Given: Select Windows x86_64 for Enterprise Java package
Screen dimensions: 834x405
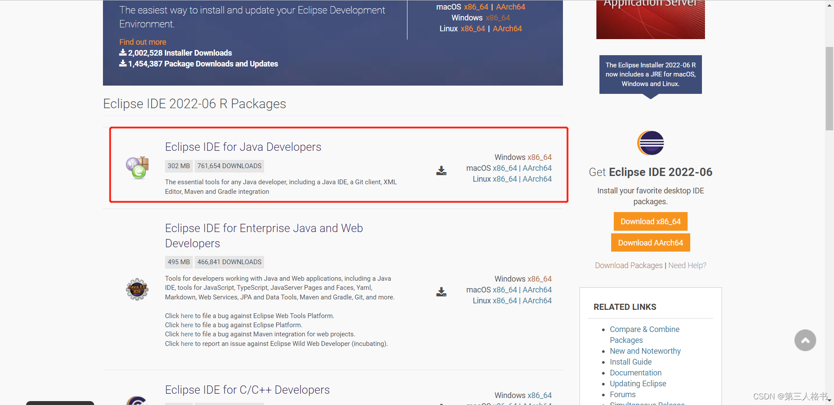Looking at the screenshot, I should pyautogui.click(x=539, y=279).
